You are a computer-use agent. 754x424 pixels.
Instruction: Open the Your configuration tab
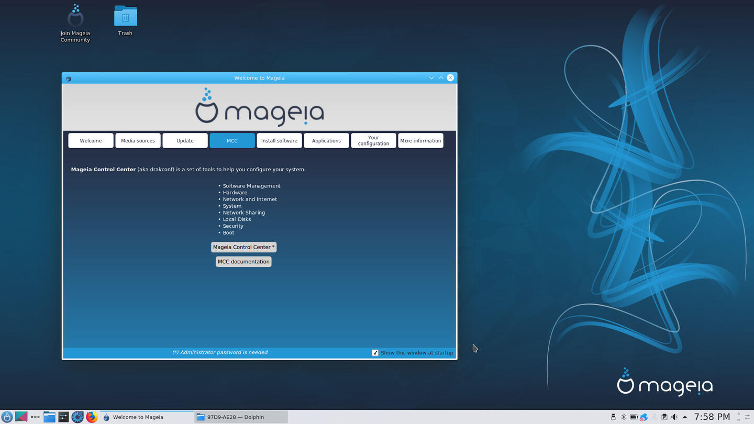(373, 140)
